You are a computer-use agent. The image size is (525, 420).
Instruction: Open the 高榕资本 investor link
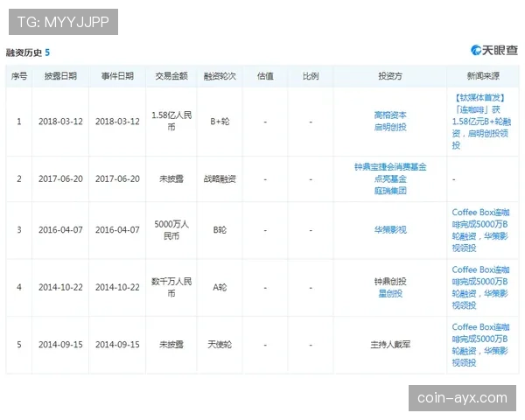coord(390,115)
